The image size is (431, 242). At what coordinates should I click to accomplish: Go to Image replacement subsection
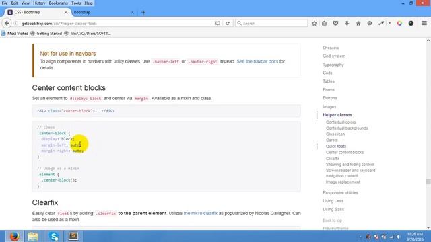[343, 182]
